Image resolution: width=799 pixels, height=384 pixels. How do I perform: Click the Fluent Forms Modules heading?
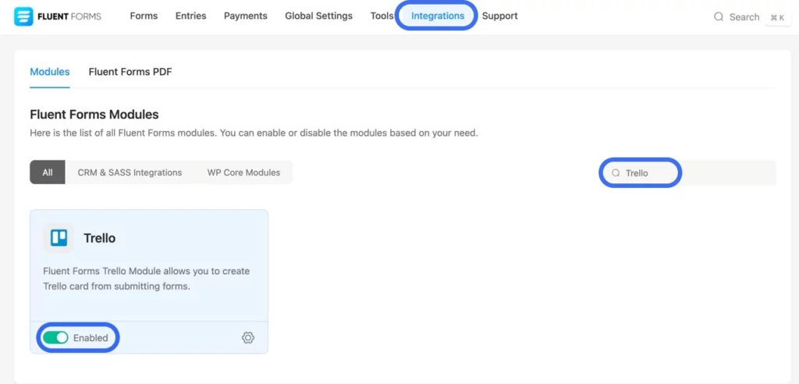click(94, 114)
